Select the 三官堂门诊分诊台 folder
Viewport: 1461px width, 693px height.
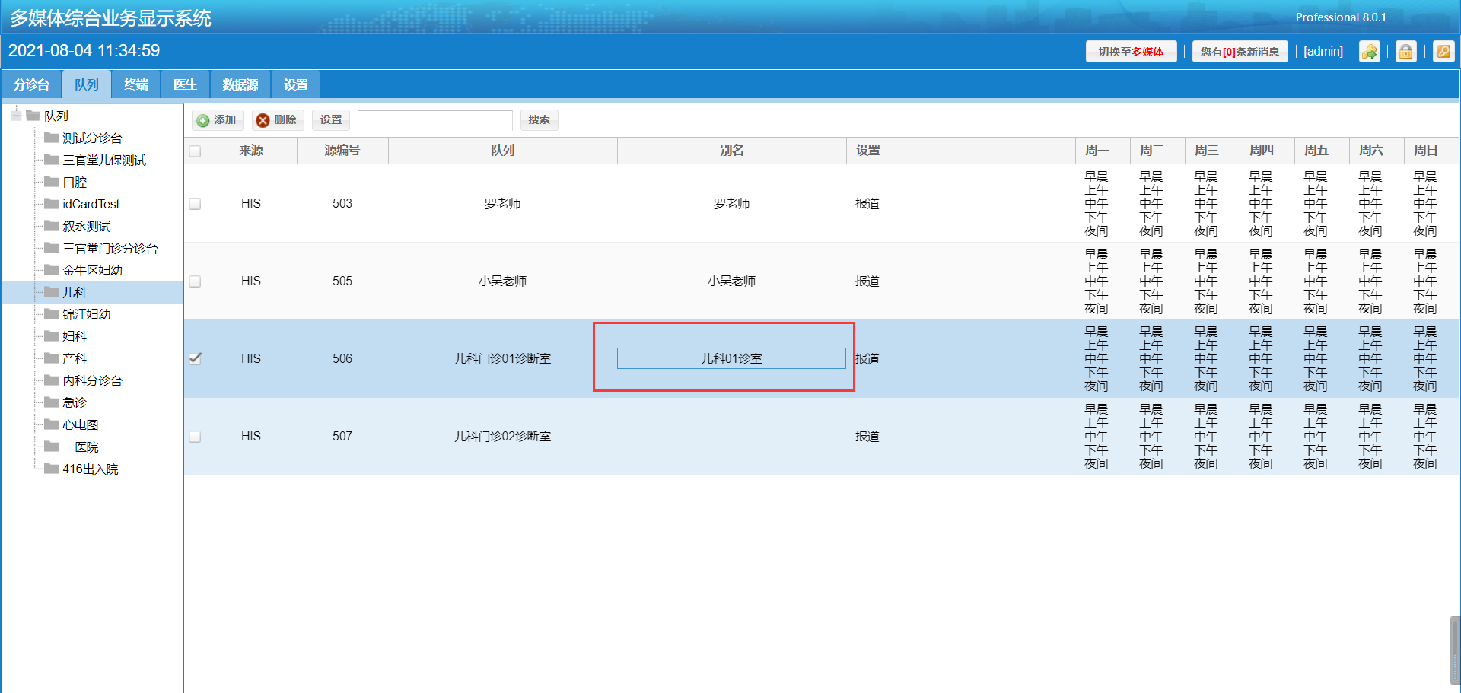click(110, 248)
